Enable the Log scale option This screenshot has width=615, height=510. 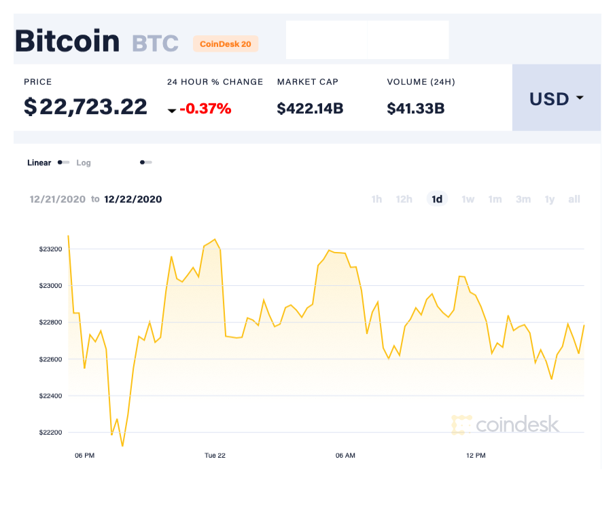point(84,163)
